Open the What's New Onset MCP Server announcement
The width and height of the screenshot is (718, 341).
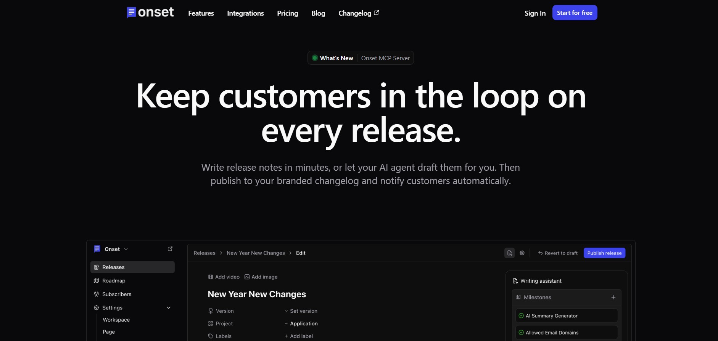361,58
